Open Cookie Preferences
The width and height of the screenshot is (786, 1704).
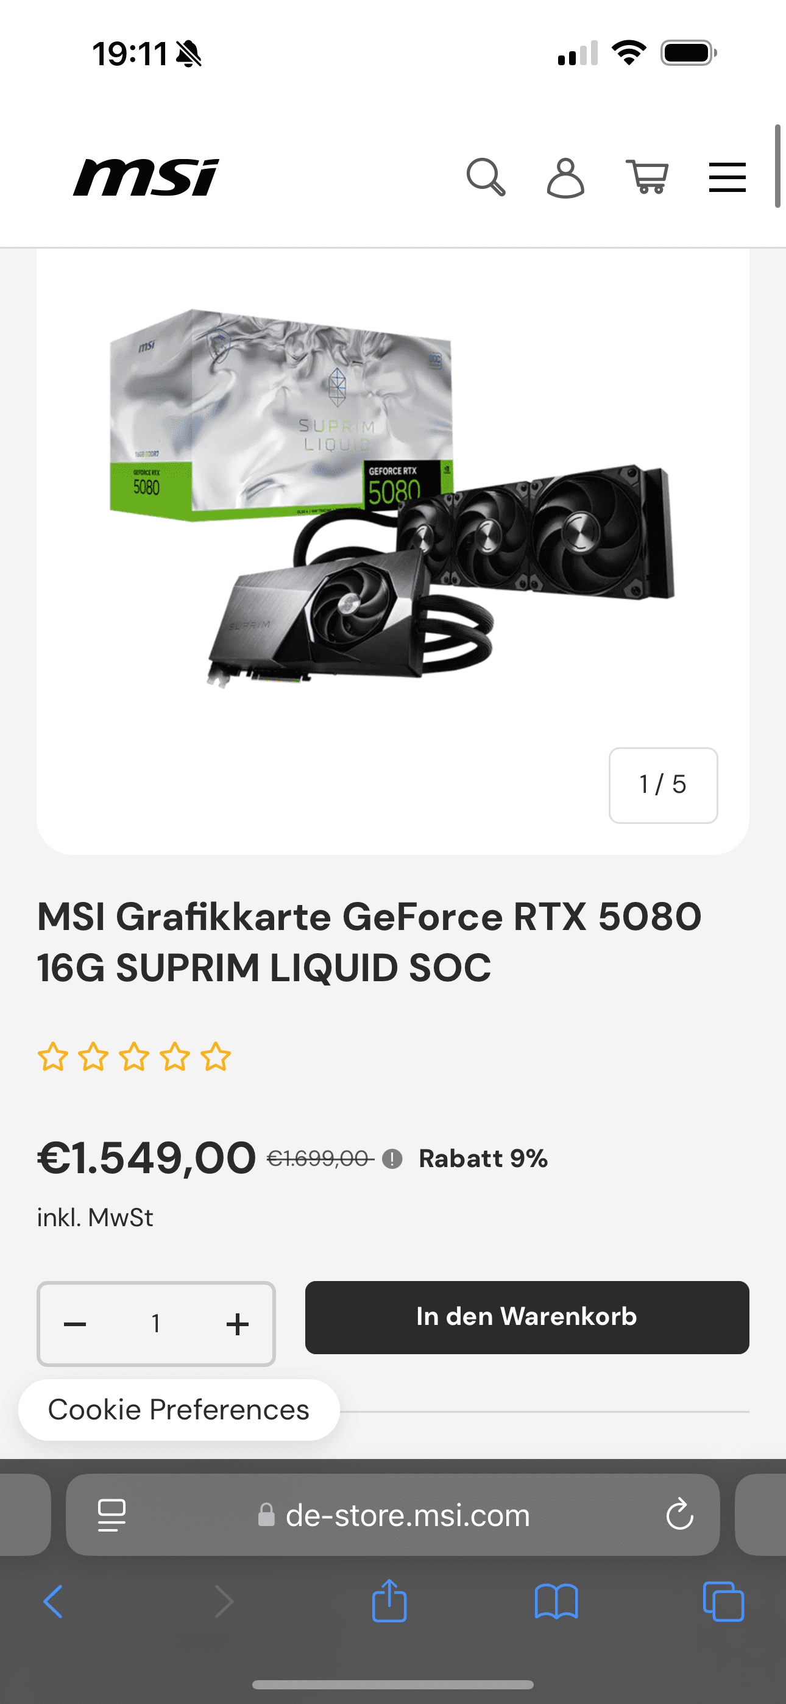coord(179,1410)
